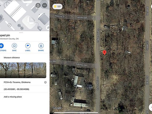Tap the Google logo on map
The width and height of the screenshot is (152, 114).
tap(57, 108)
